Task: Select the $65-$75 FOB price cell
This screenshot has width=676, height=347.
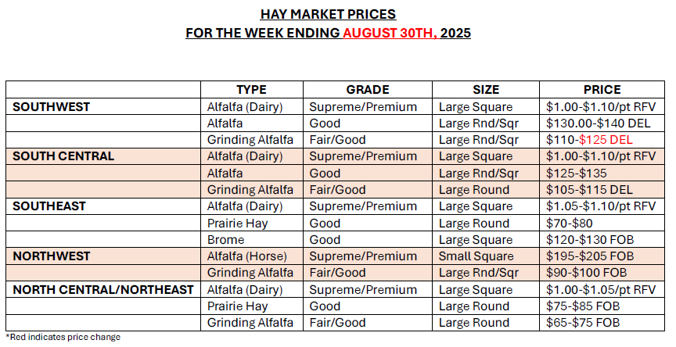Action: pyautogui.click(x=581, y=323)
